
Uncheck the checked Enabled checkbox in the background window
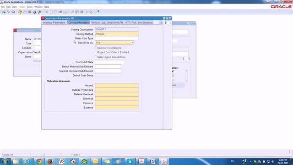click(173, 71)
